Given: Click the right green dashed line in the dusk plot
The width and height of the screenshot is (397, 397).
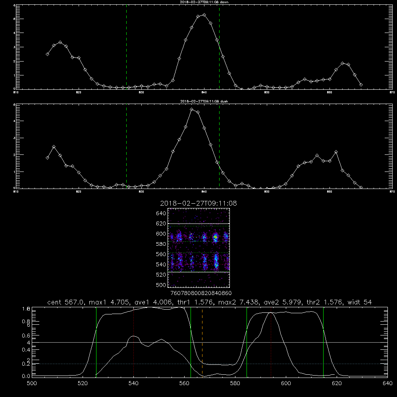Looking at the screenshot, I should click(x=219, y=146).
